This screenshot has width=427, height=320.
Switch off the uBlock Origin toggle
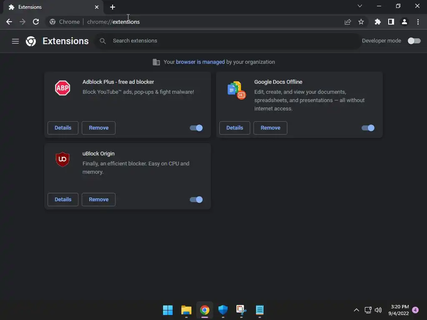(x=196, y=200)
